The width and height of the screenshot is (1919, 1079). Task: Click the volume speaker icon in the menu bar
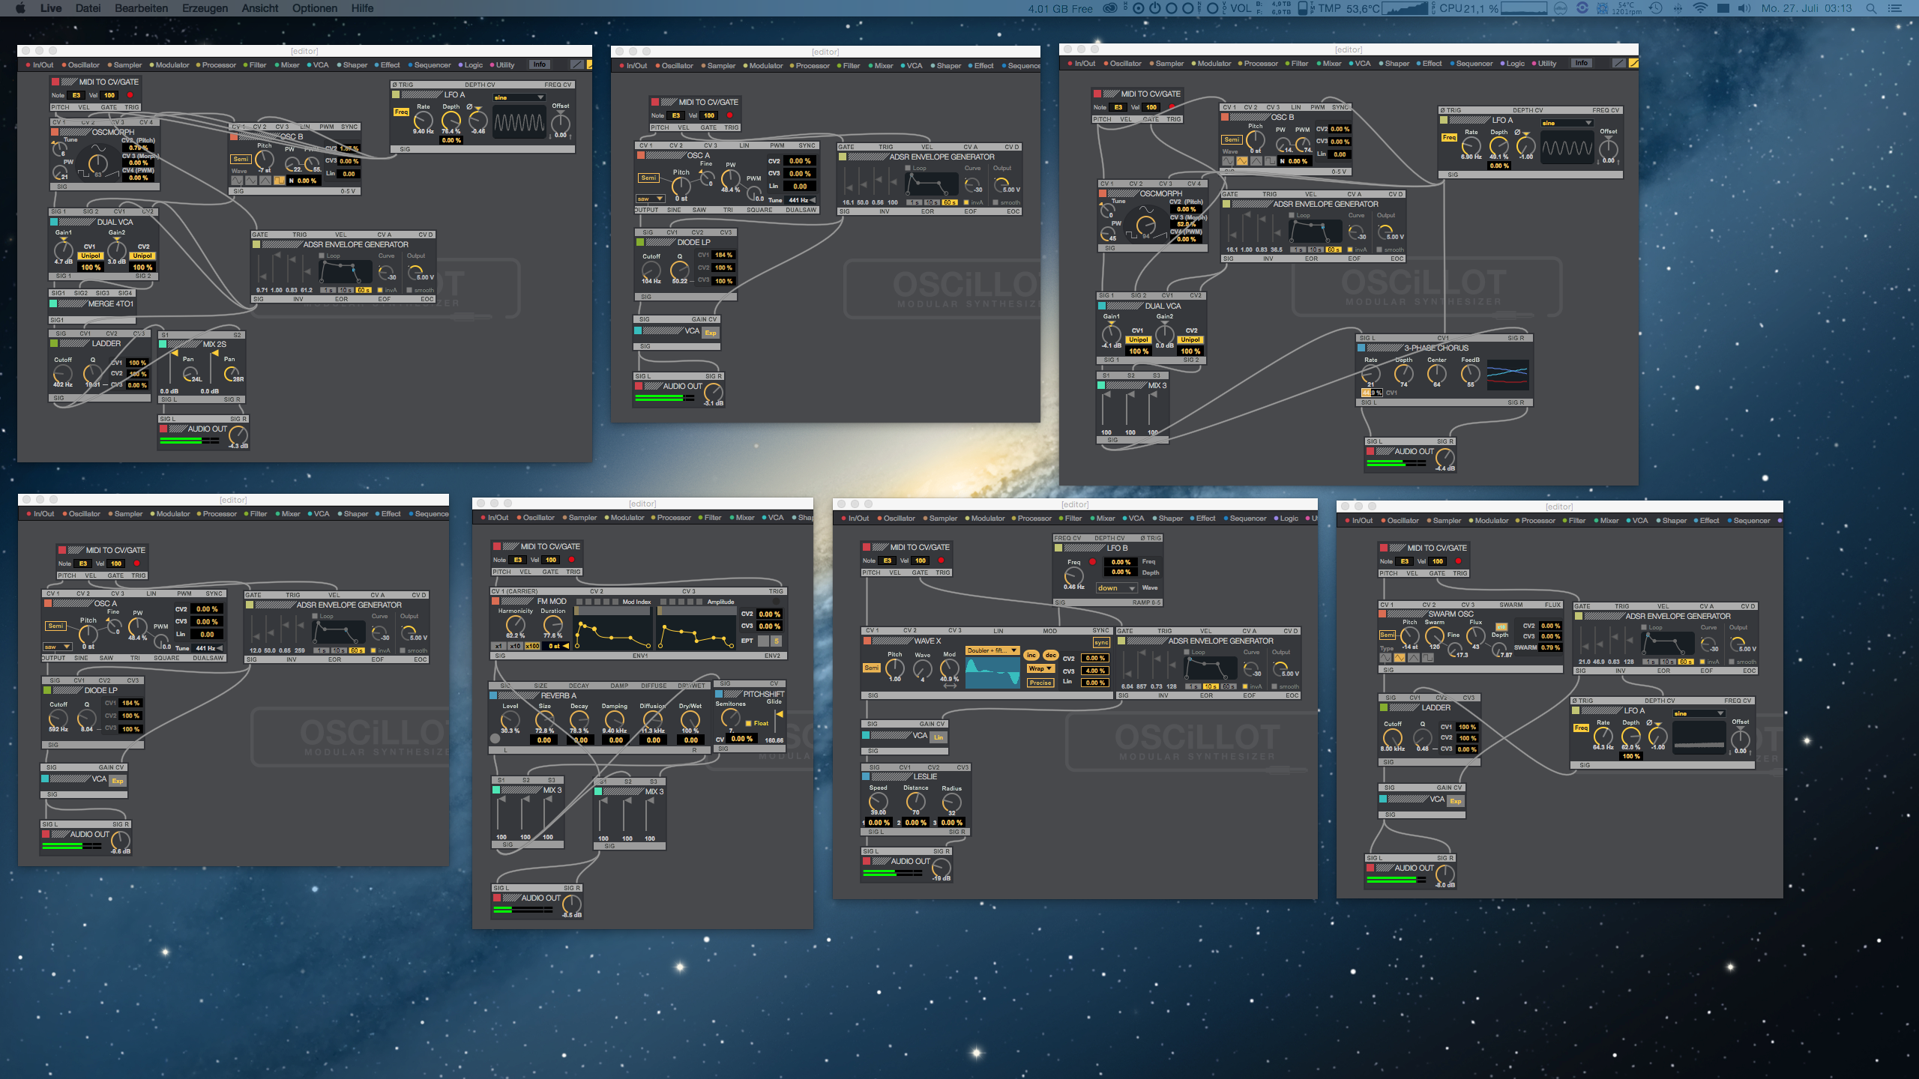1744,8
